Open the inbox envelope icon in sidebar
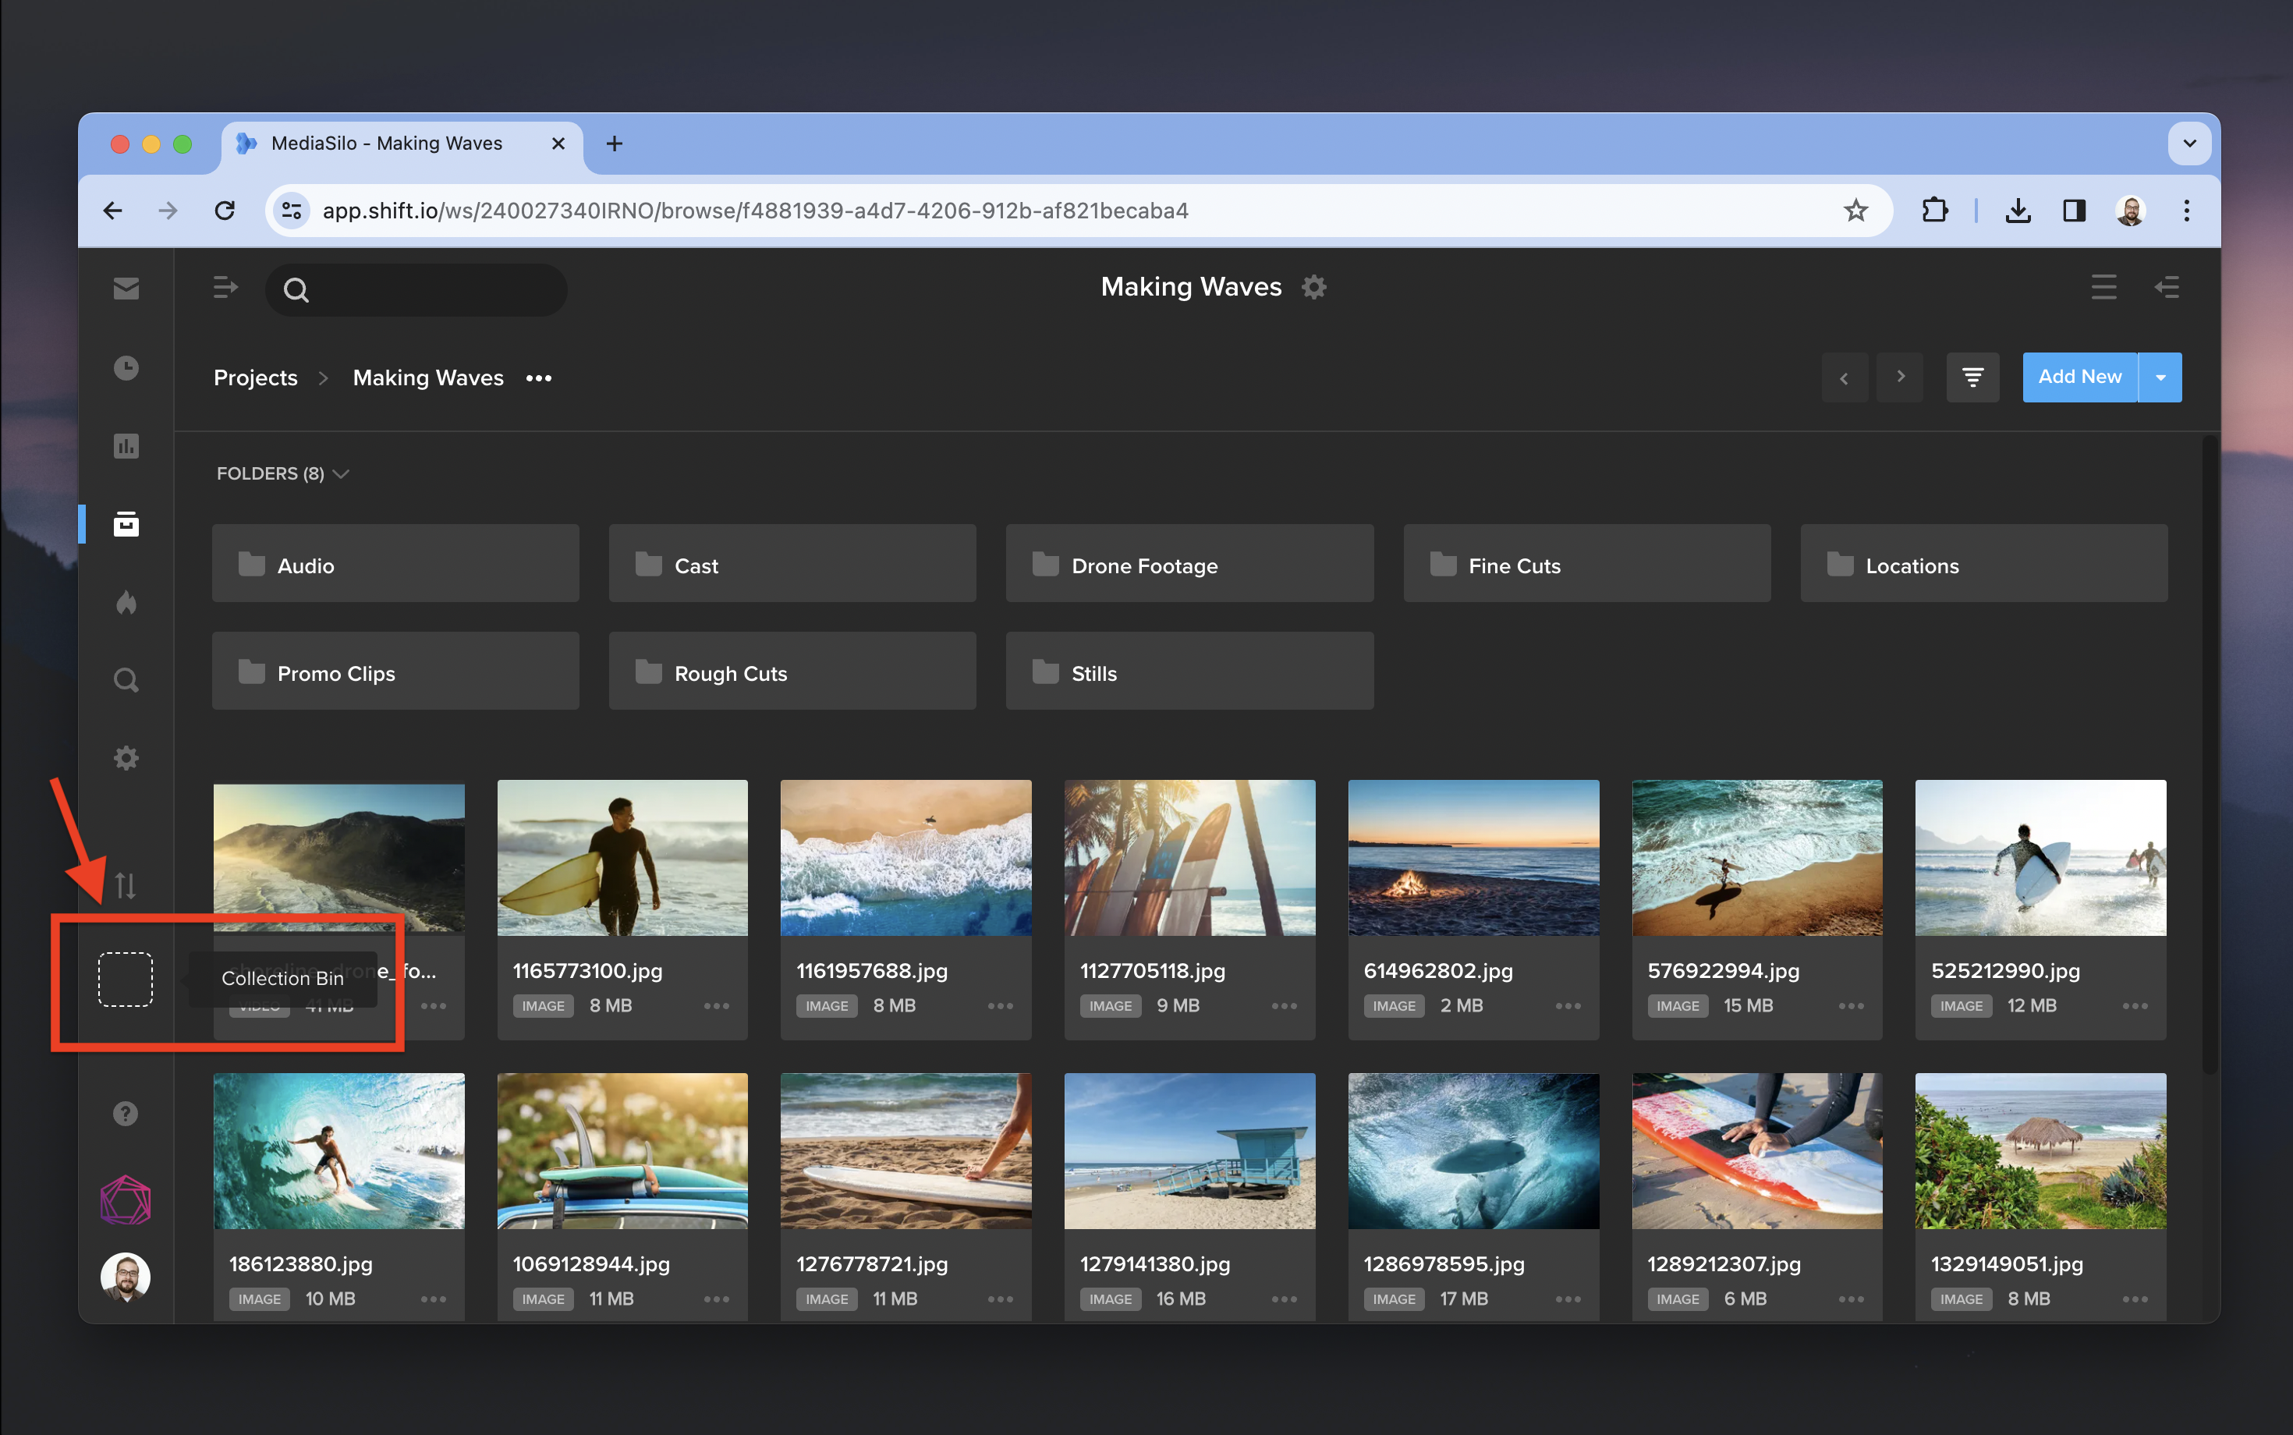Image resolution: width=2293 pixels, height=1435 pixels. (126, 289)
